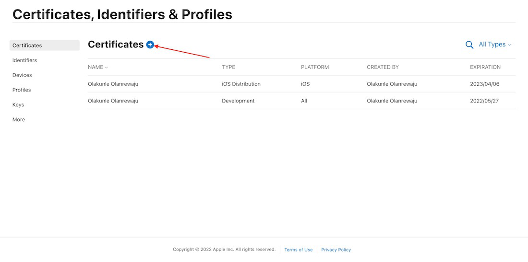This screenshot has height=262, width=528.
Task: Open the All Types filter dropdown
Action: pyautogui.click(x=495, y=45)
